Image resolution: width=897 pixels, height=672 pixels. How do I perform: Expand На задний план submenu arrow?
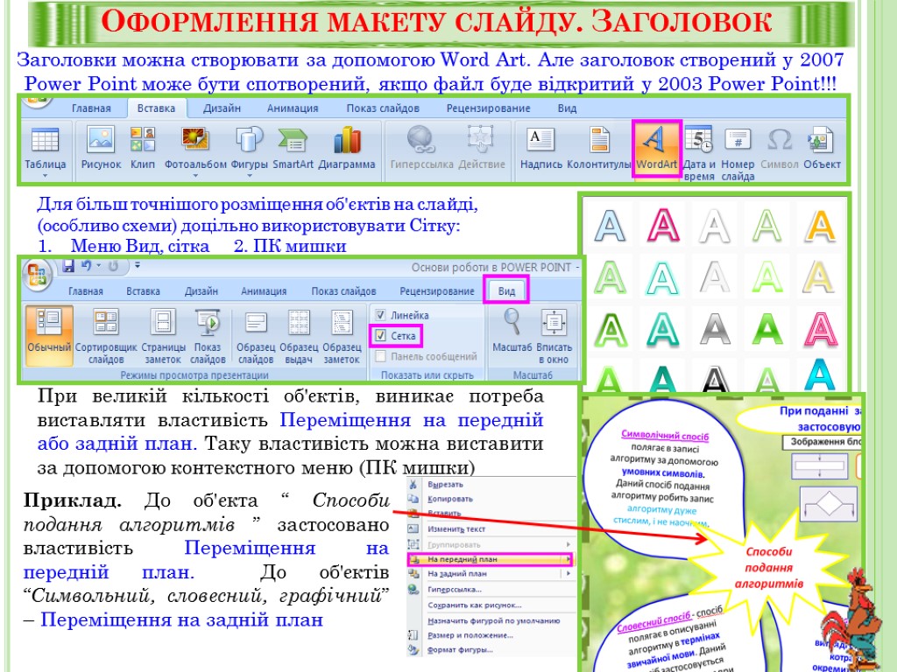(x=568, y=574)
